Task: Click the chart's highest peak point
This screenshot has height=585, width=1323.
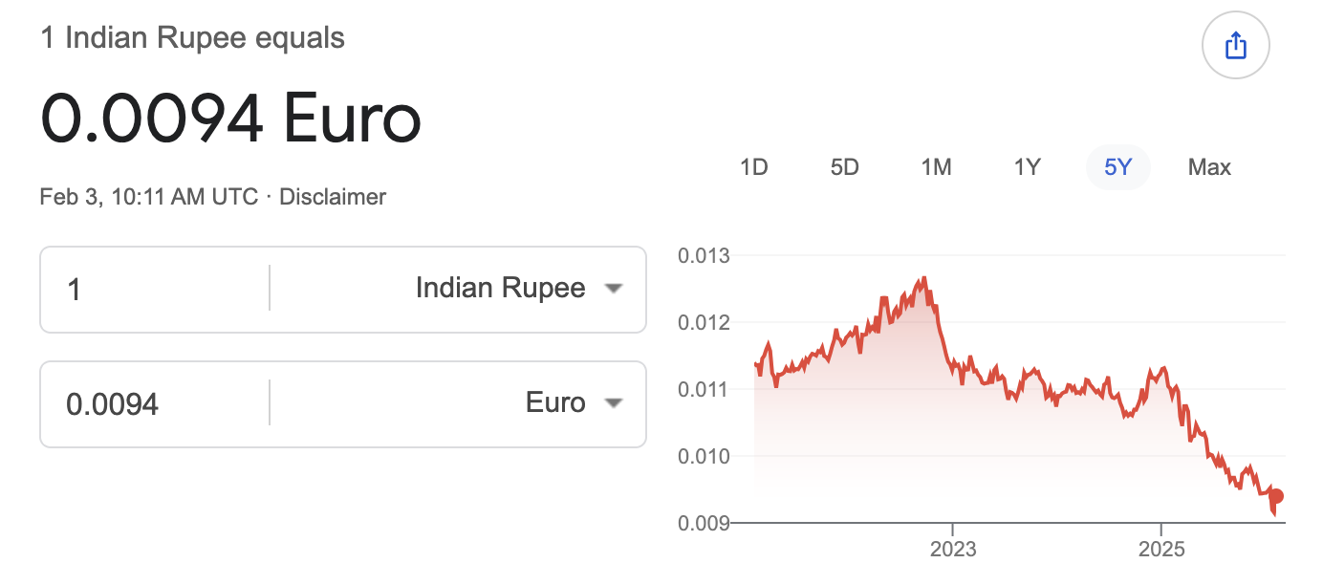Action: 923,278
